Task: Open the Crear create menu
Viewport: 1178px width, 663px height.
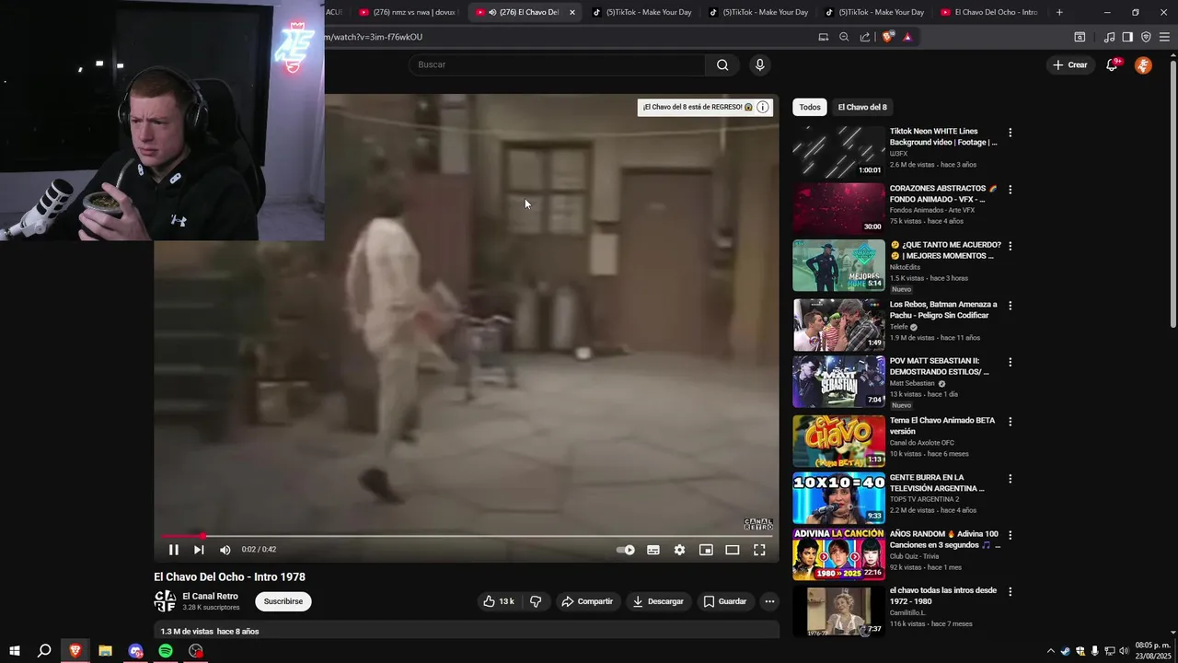Action: coord(1070,64)
